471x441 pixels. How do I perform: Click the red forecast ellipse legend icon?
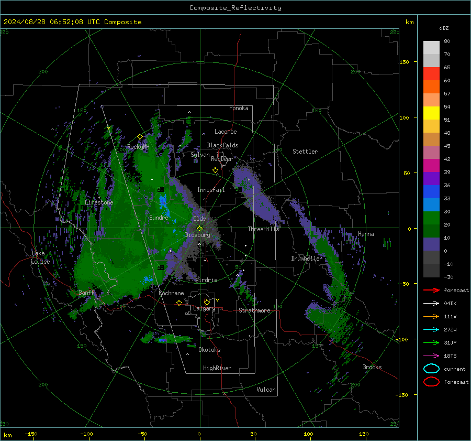tap(431, 382)
